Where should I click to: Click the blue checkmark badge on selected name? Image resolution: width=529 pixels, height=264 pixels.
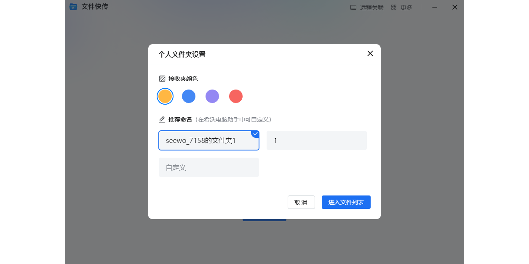[x=255, y=134]
